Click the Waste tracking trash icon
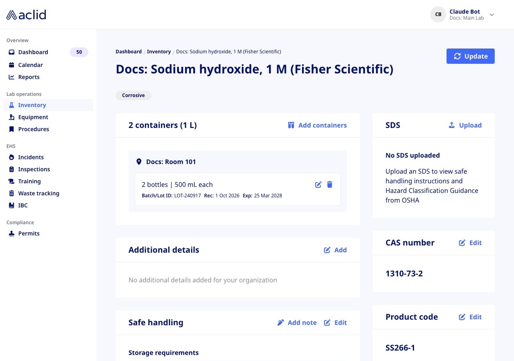Screen dimensions: 514x361 click(12, 193)
